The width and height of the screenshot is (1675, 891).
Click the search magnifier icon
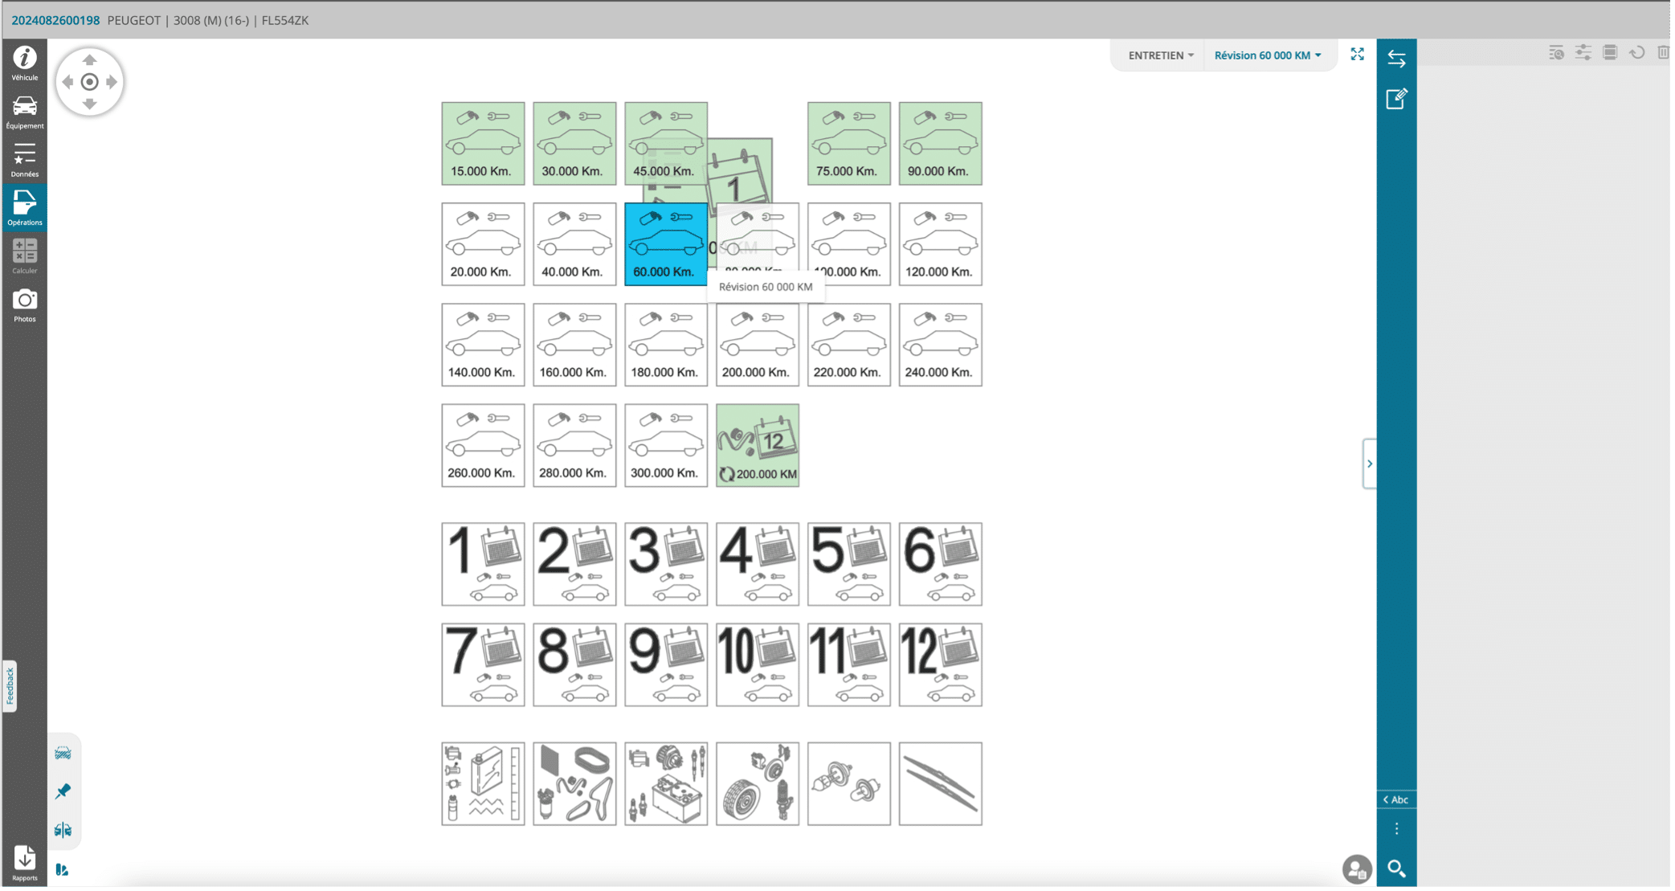pos(1396,869)
